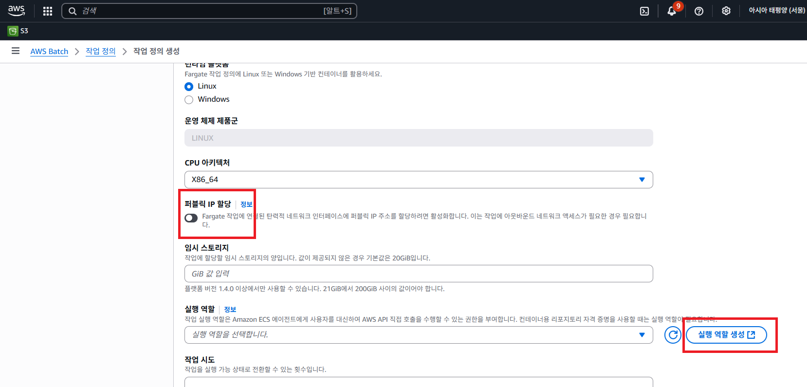Go to AWS Batch breadcrumb link

49,52
